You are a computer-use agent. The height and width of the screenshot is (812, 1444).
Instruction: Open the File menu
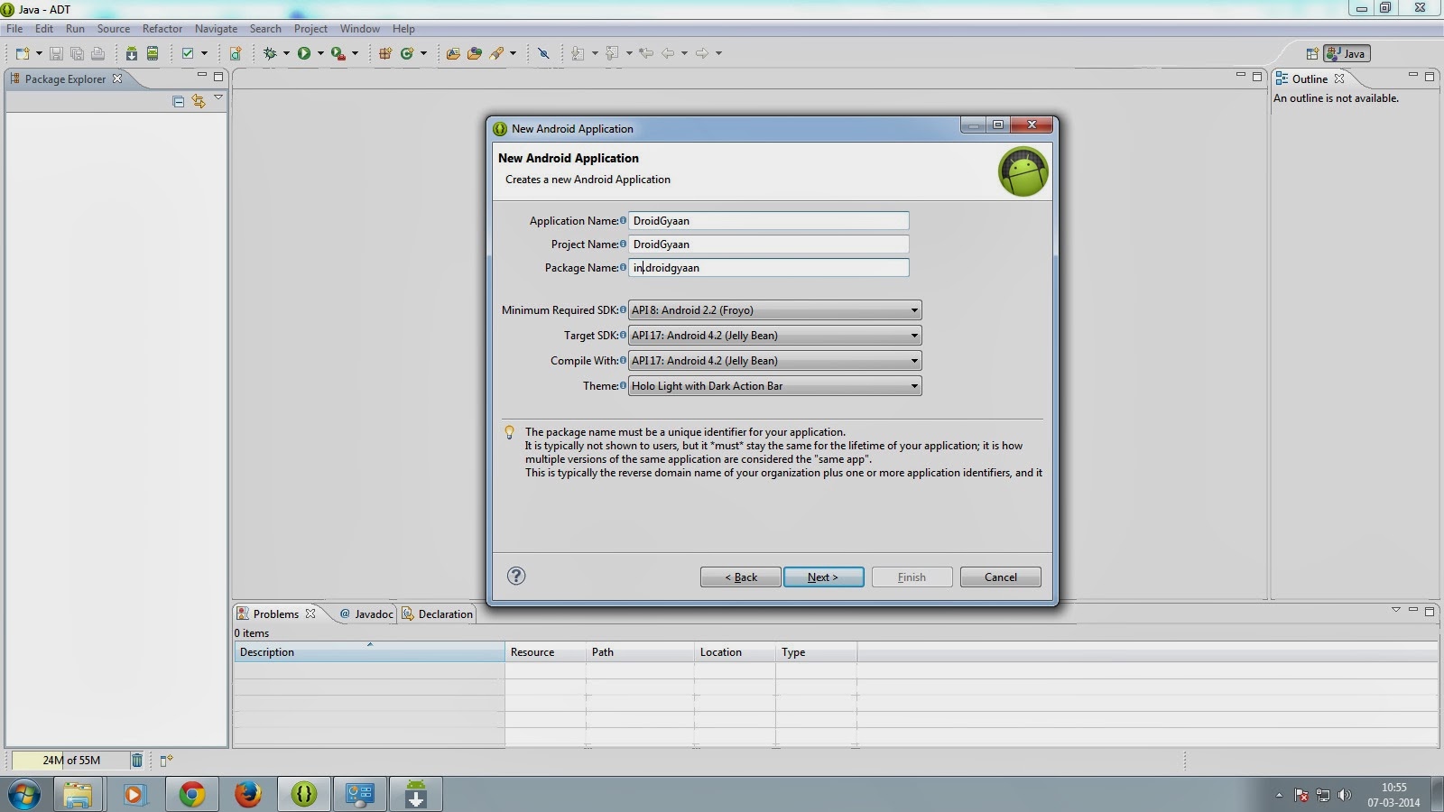[14, 29]
